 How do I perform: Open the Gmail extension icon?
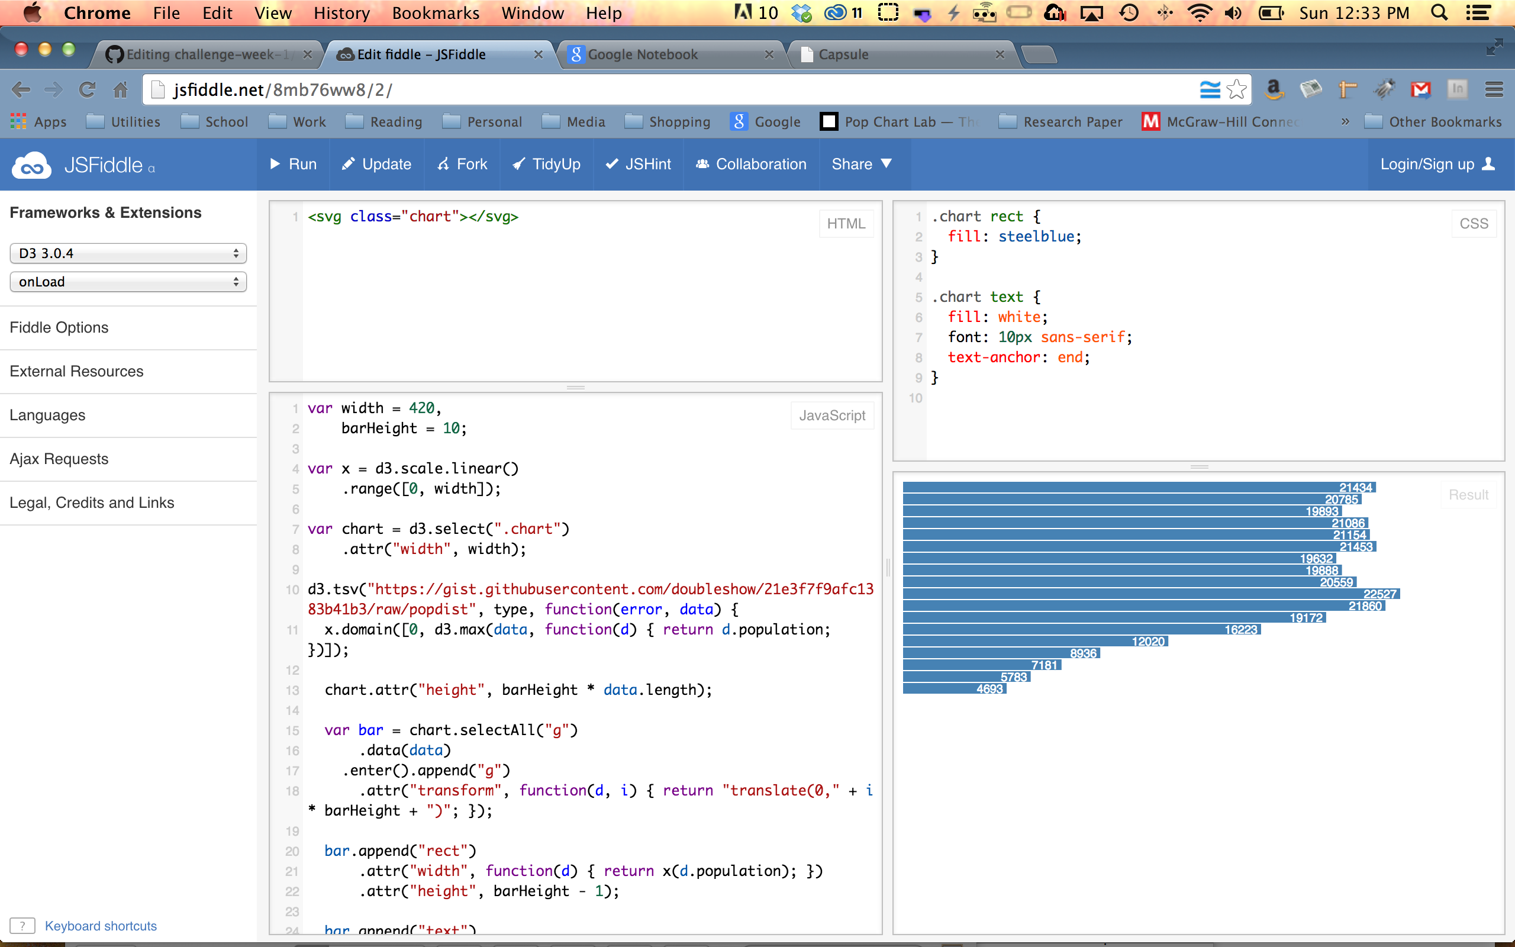[x=1420, y=89]
